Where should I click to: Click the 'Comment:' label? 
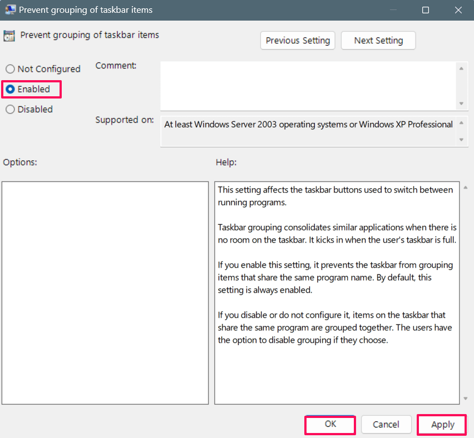point(116,65)
